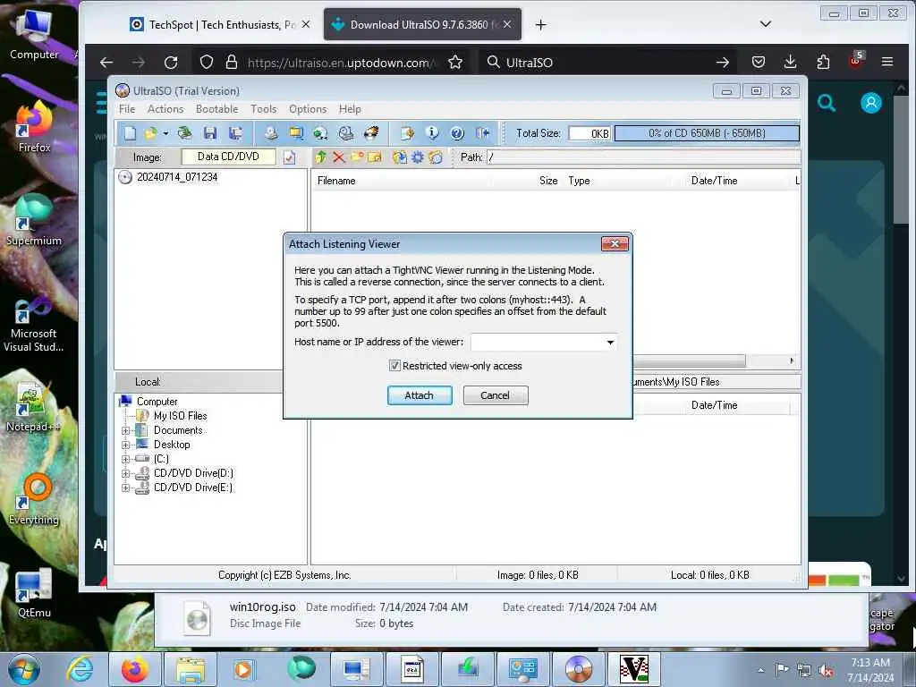The width and height of the screenshot is (916, 687).
Task: Switch to the TechSpot browser tab
Action: [x=221, y=24]
